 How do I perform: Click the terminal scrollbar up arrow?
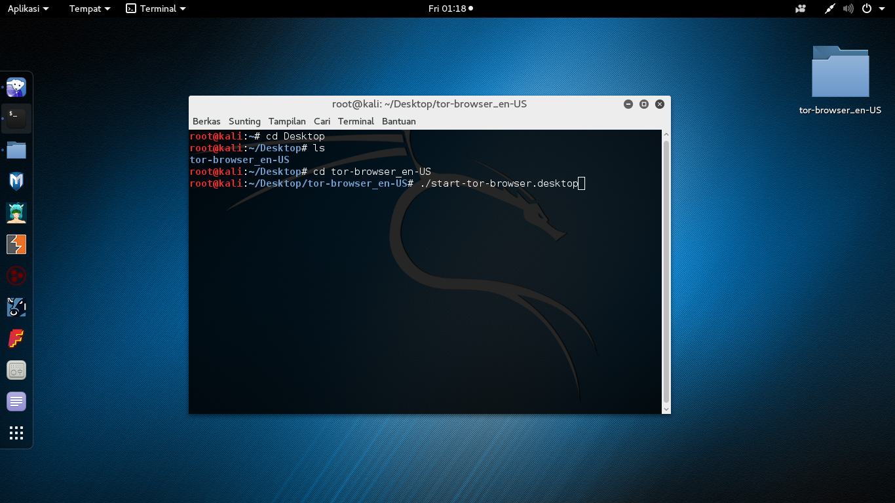[666, 134]
